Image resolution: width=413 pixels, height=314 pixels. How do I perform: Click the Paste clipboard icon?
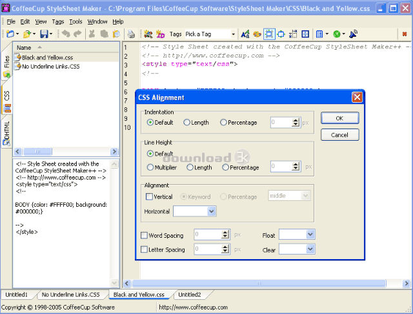(x=116, y=34)
